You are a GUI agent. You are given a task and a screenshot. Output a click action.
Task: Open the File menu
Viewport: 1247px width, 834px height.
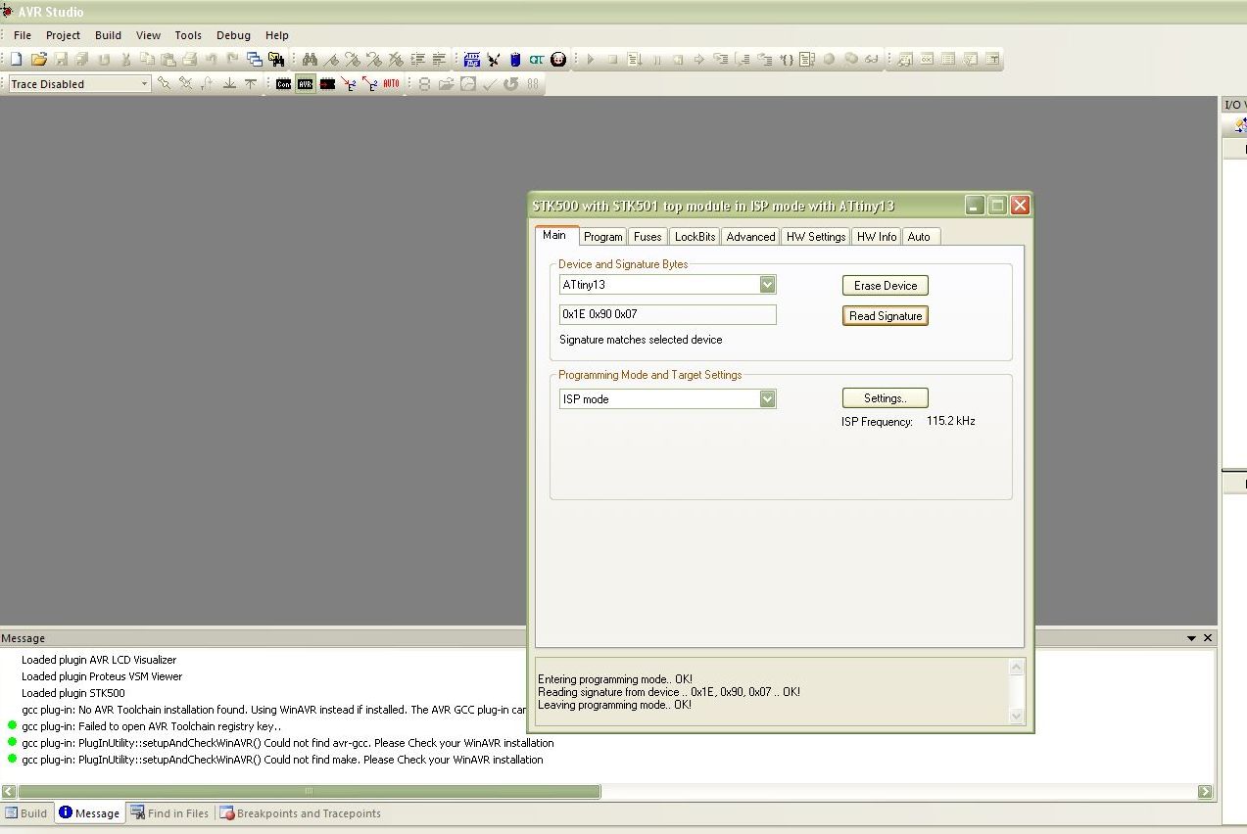tap(23, 35)
